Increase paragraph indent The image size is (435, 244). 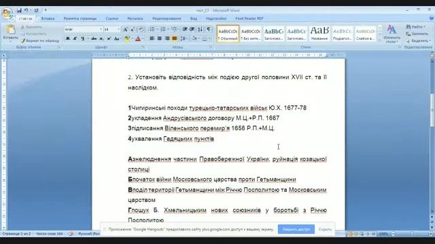(x=192, y=30)
